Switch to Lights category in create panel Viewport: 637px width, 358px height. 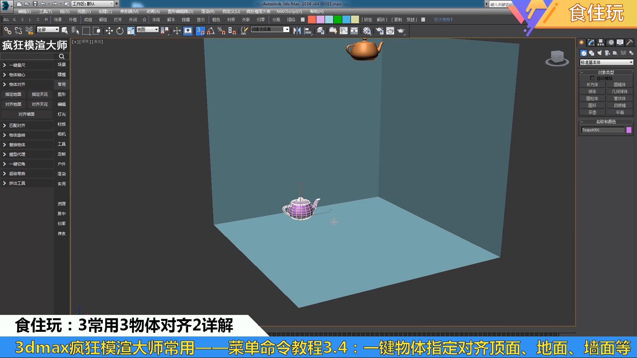(x=600, y=53)
